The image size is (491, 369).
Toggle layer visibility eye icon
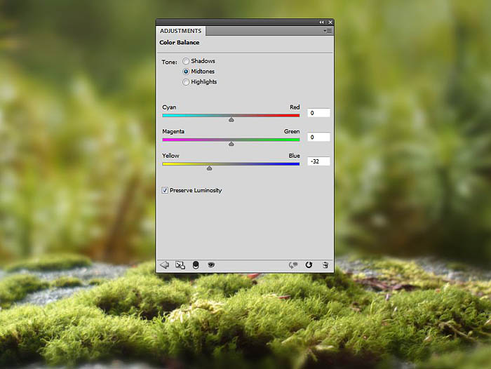pyautogui.click(x=210, y=264)
